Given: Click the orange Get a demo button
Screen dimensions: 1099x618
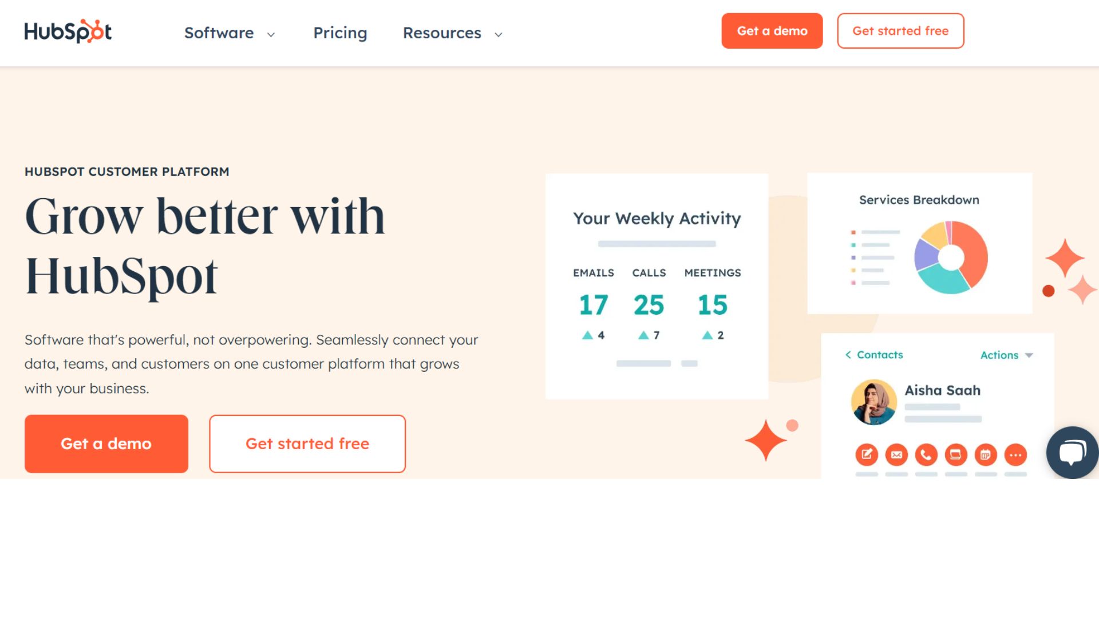Looking at the screenshot, I should pos(106,443).
